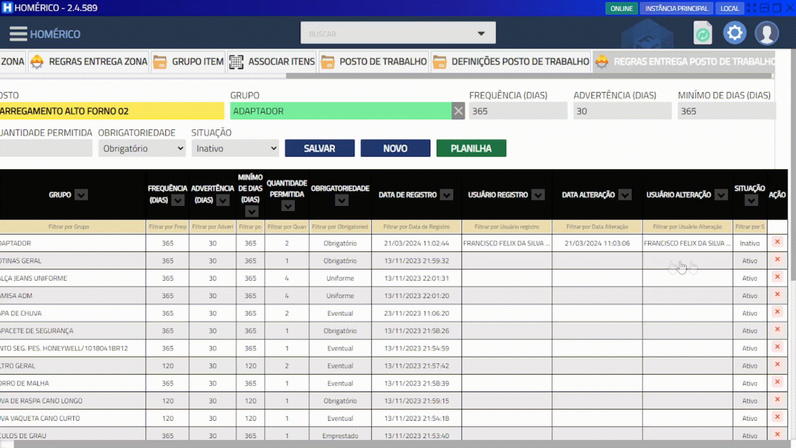Delete the ADAPTADOR row
The image size is (796, 448).
tap(777, 242)
